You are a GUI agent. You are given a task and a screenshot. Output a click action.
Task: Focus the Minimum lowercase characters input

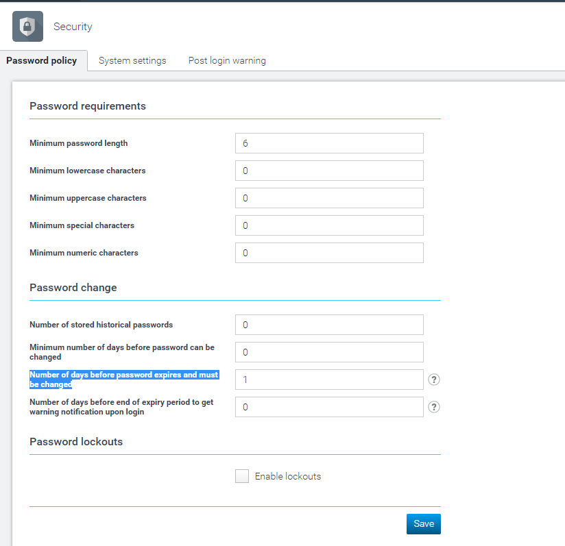(x=329, y=171)
